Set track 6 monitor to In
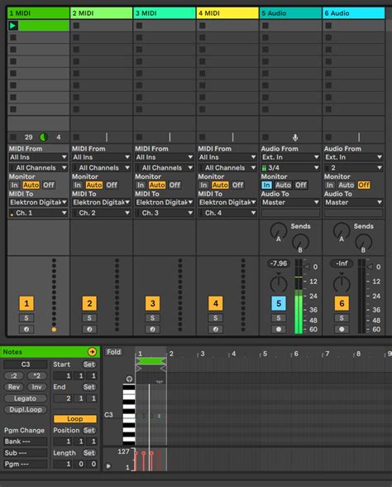Image resolution: width=392 pixels, height=487 pixels. click(330, 186)
